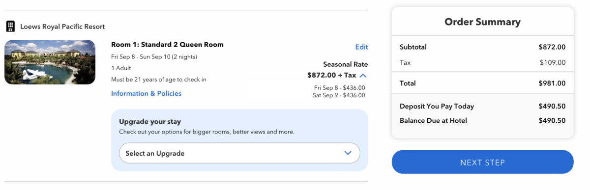
Task: Click the Loews Royal Pacific Resort name
Action: pyautogui.click(x=62, y=27)
